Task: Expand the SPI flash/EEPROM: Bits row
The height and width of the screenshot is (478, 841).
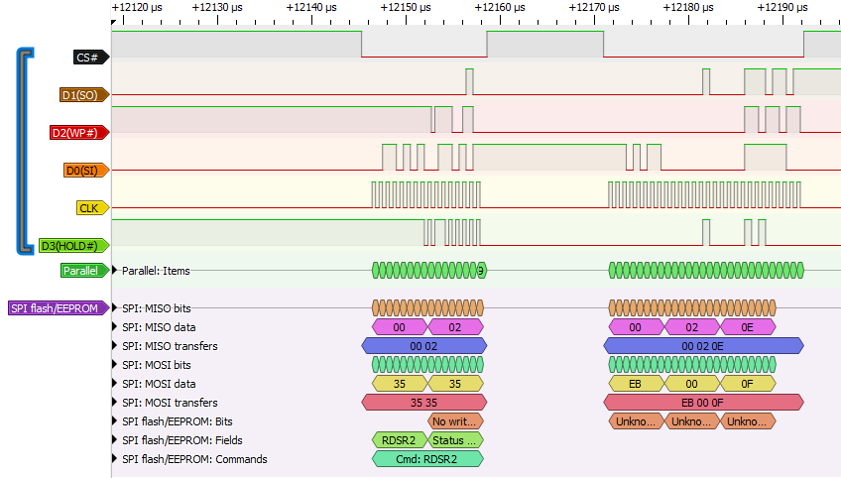Action: point(114,421)
